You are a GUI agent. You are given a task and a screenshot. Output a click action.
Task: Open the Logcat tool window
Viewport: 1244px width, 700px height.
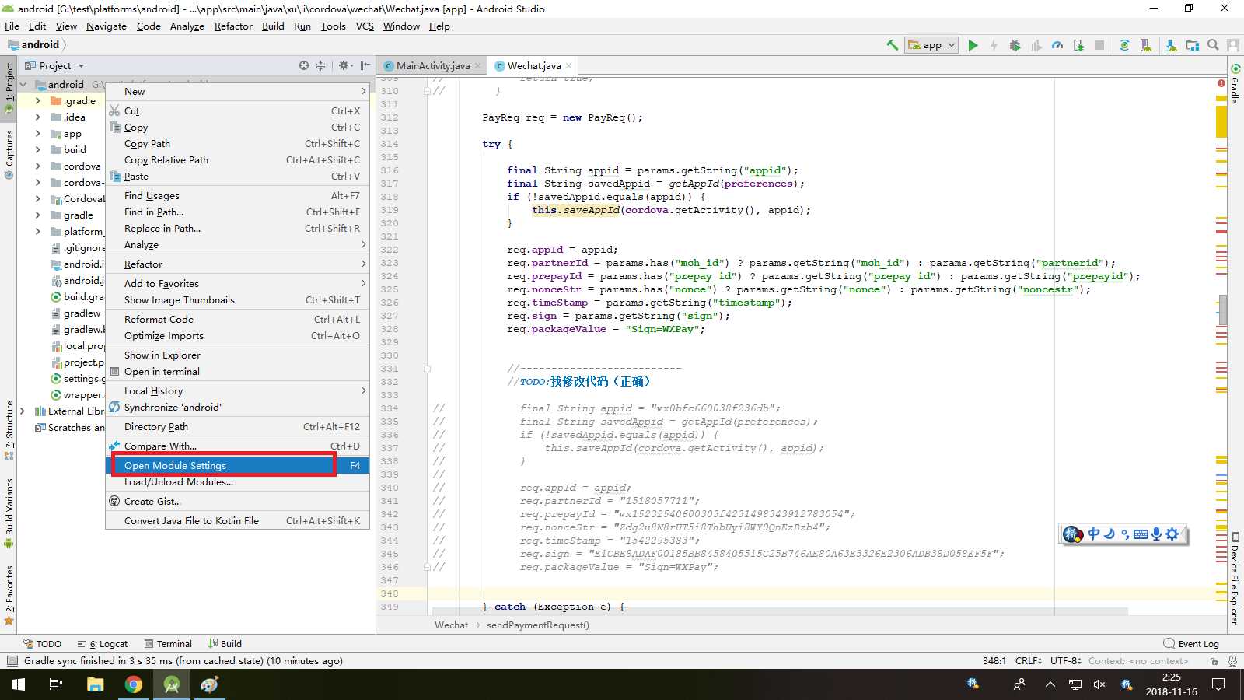pos(102,643)
